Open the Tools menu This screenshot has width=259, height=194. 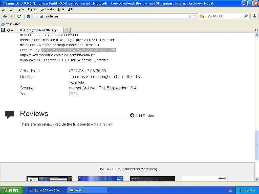(x=61, y=9)
